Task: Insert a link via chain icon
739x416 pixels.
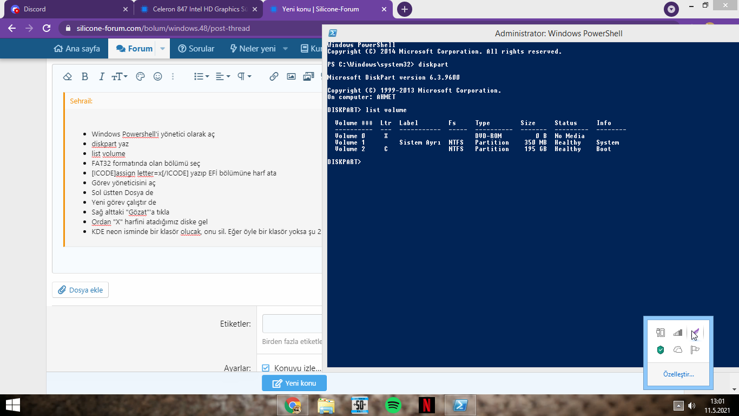Action: [274, 76]
